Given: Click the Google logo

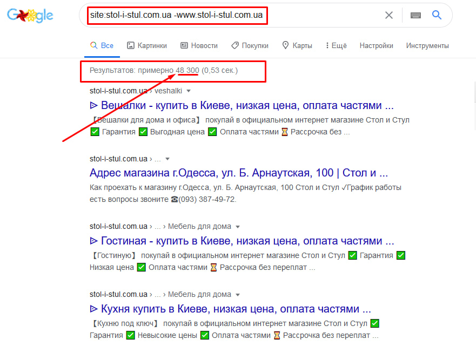Looking at the screenshot, I should (x=30, y=15).
